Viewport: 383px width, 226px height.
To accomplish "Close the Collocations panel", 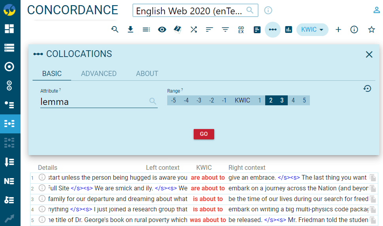I will tap(369, 55).
